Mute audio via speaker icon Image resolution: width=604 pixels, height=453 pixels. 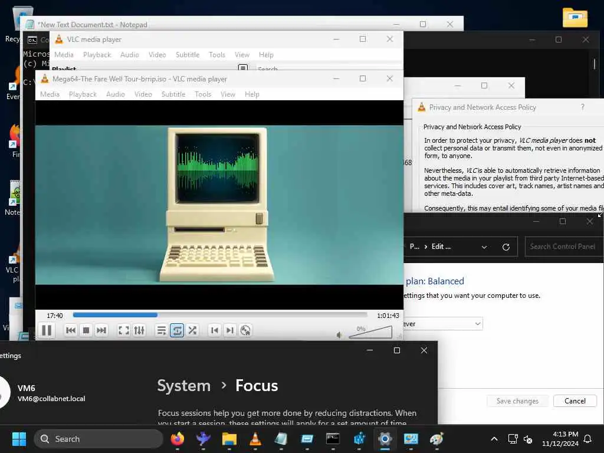pyautogui.click(x=339, y=335)
